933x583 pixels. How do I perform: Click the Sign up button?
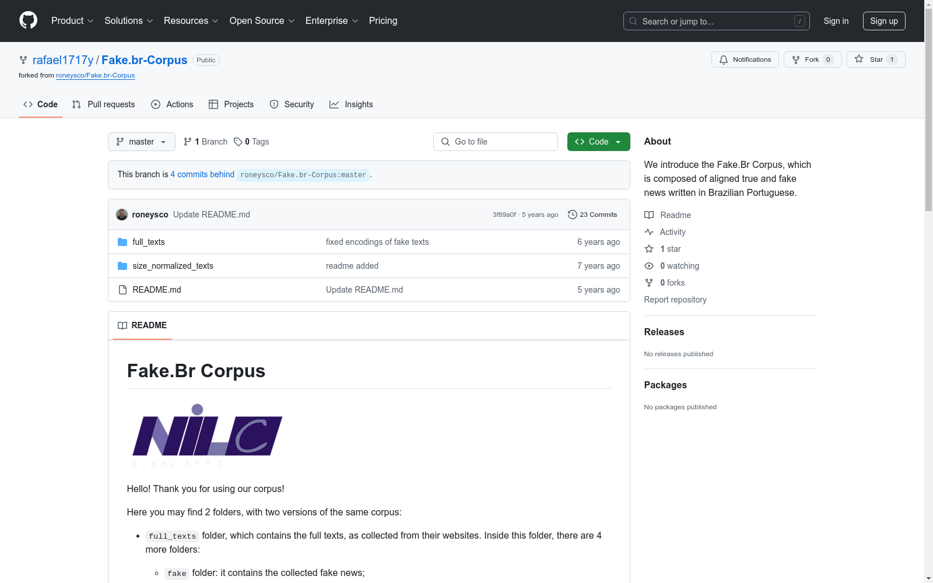pyautogui.click(x=884, y=21)
